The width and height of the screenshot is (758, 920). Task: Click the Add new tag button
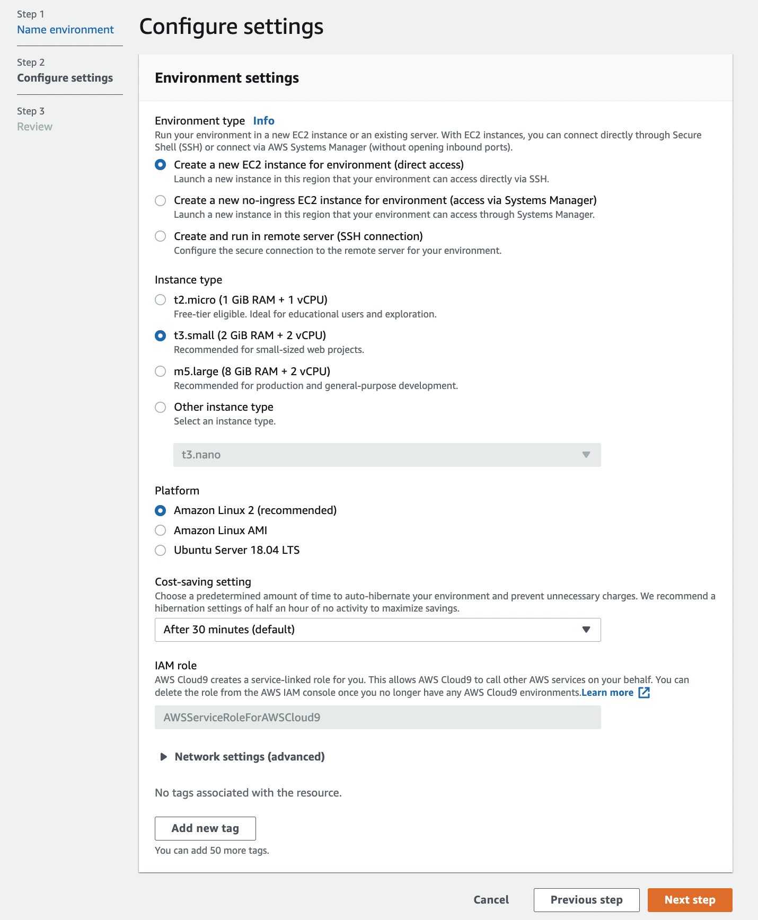tap(205, 828)
